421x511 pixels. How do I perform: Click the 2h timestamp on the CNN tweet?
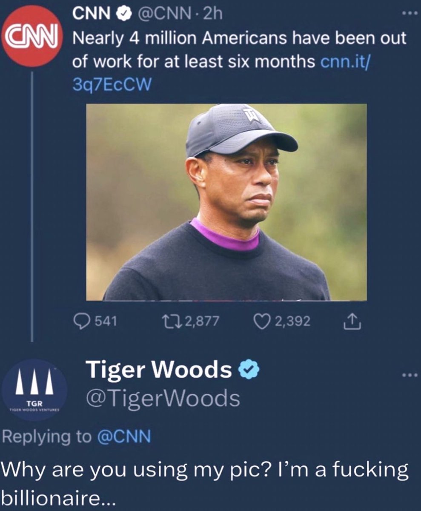(213, 14)
